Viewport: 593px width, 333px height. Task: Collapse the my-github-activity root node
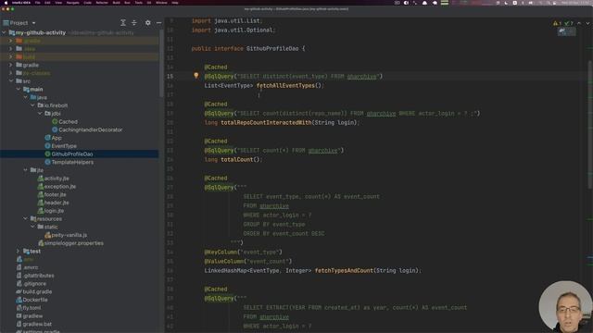4,33
